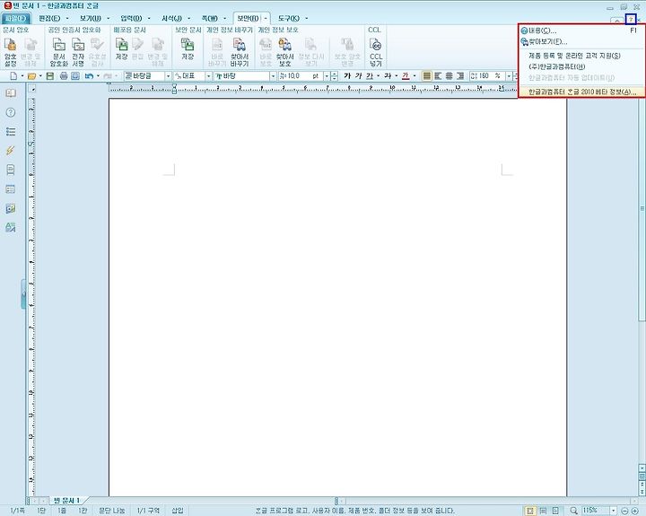The image size is (646, 516).
Task: Click the 찾아서 바꾸기 personal info icon
Action: click(240, 52)
